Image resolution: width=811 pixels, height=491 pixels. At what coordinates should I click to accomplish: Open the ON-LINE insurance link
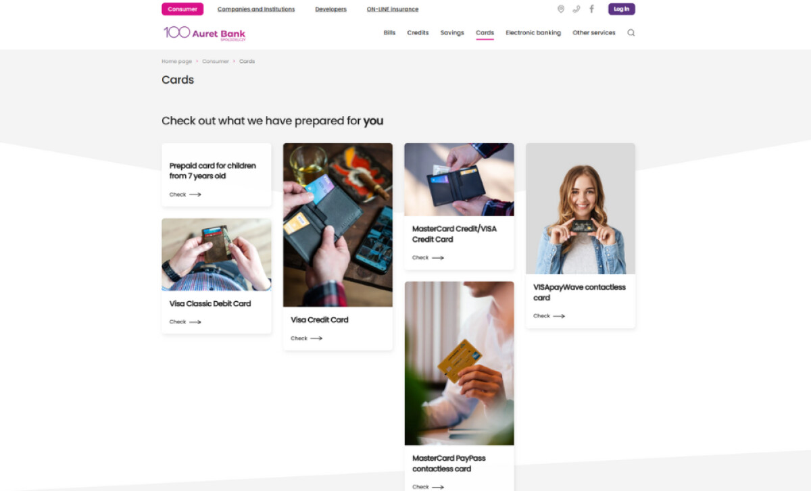tap(393, 9)
